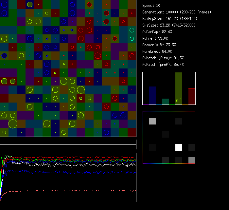Click the small yellow circle in the grid's bottom-left corner cell

click(x=4, y=132)
